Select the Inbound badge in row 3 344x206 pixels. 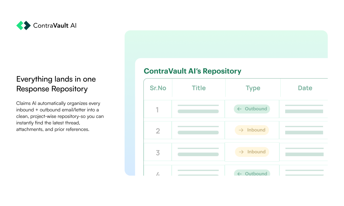click(252, 152)
